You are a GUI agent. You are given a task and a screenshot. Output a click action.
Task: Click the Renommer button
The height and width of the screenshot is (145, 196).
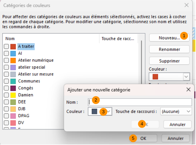click(x=169, y=49)
